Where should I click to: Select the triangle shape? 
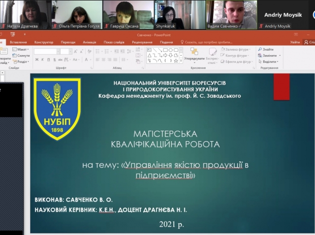click(149, 56)
